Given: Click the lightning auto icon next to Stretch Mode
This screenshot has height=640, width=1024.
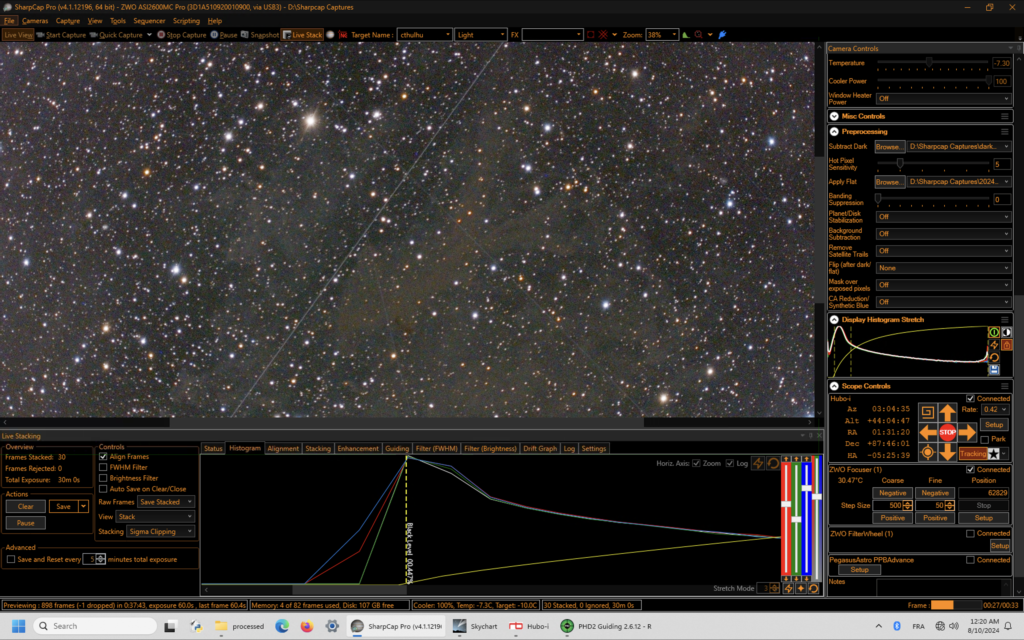Looking at the screenshot, I should pos(788,588).
